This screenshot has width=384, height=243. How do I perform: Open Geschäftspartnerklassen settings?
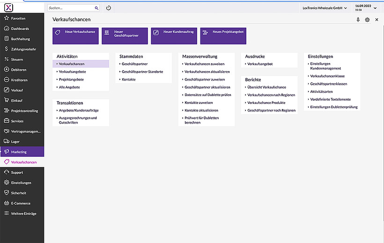click(x=329, y=84)
